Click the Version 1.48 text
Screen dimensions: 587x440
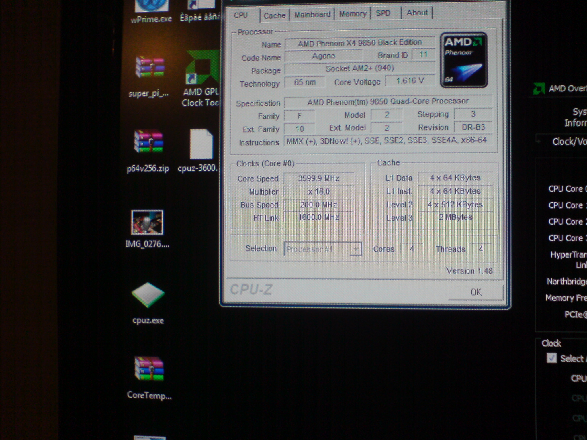pyautogui.click(x=469, y=271)
